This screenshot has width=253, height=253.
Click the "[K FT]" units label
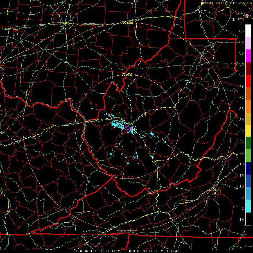(238, 19)
